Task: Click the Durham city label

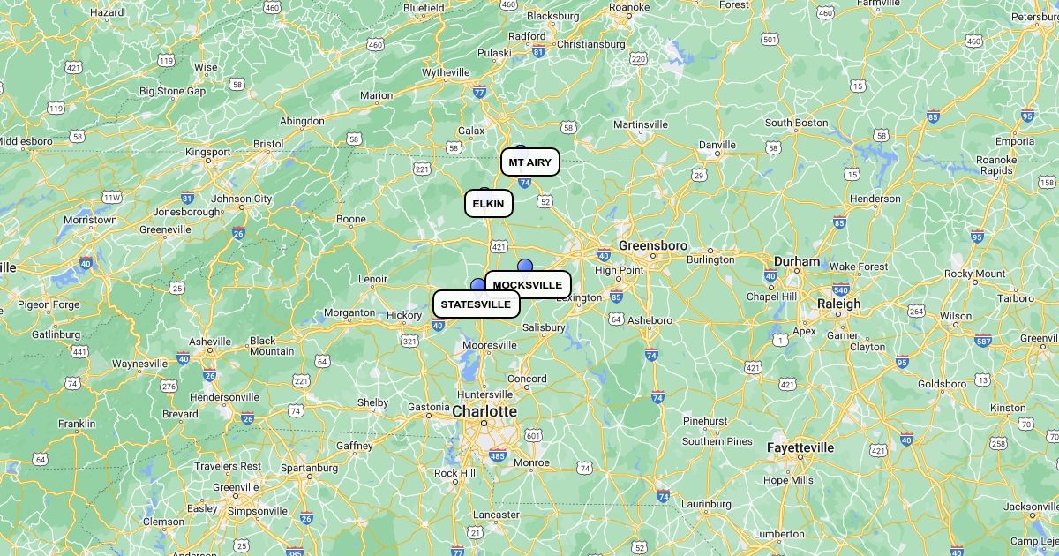Action: point(797,261)
